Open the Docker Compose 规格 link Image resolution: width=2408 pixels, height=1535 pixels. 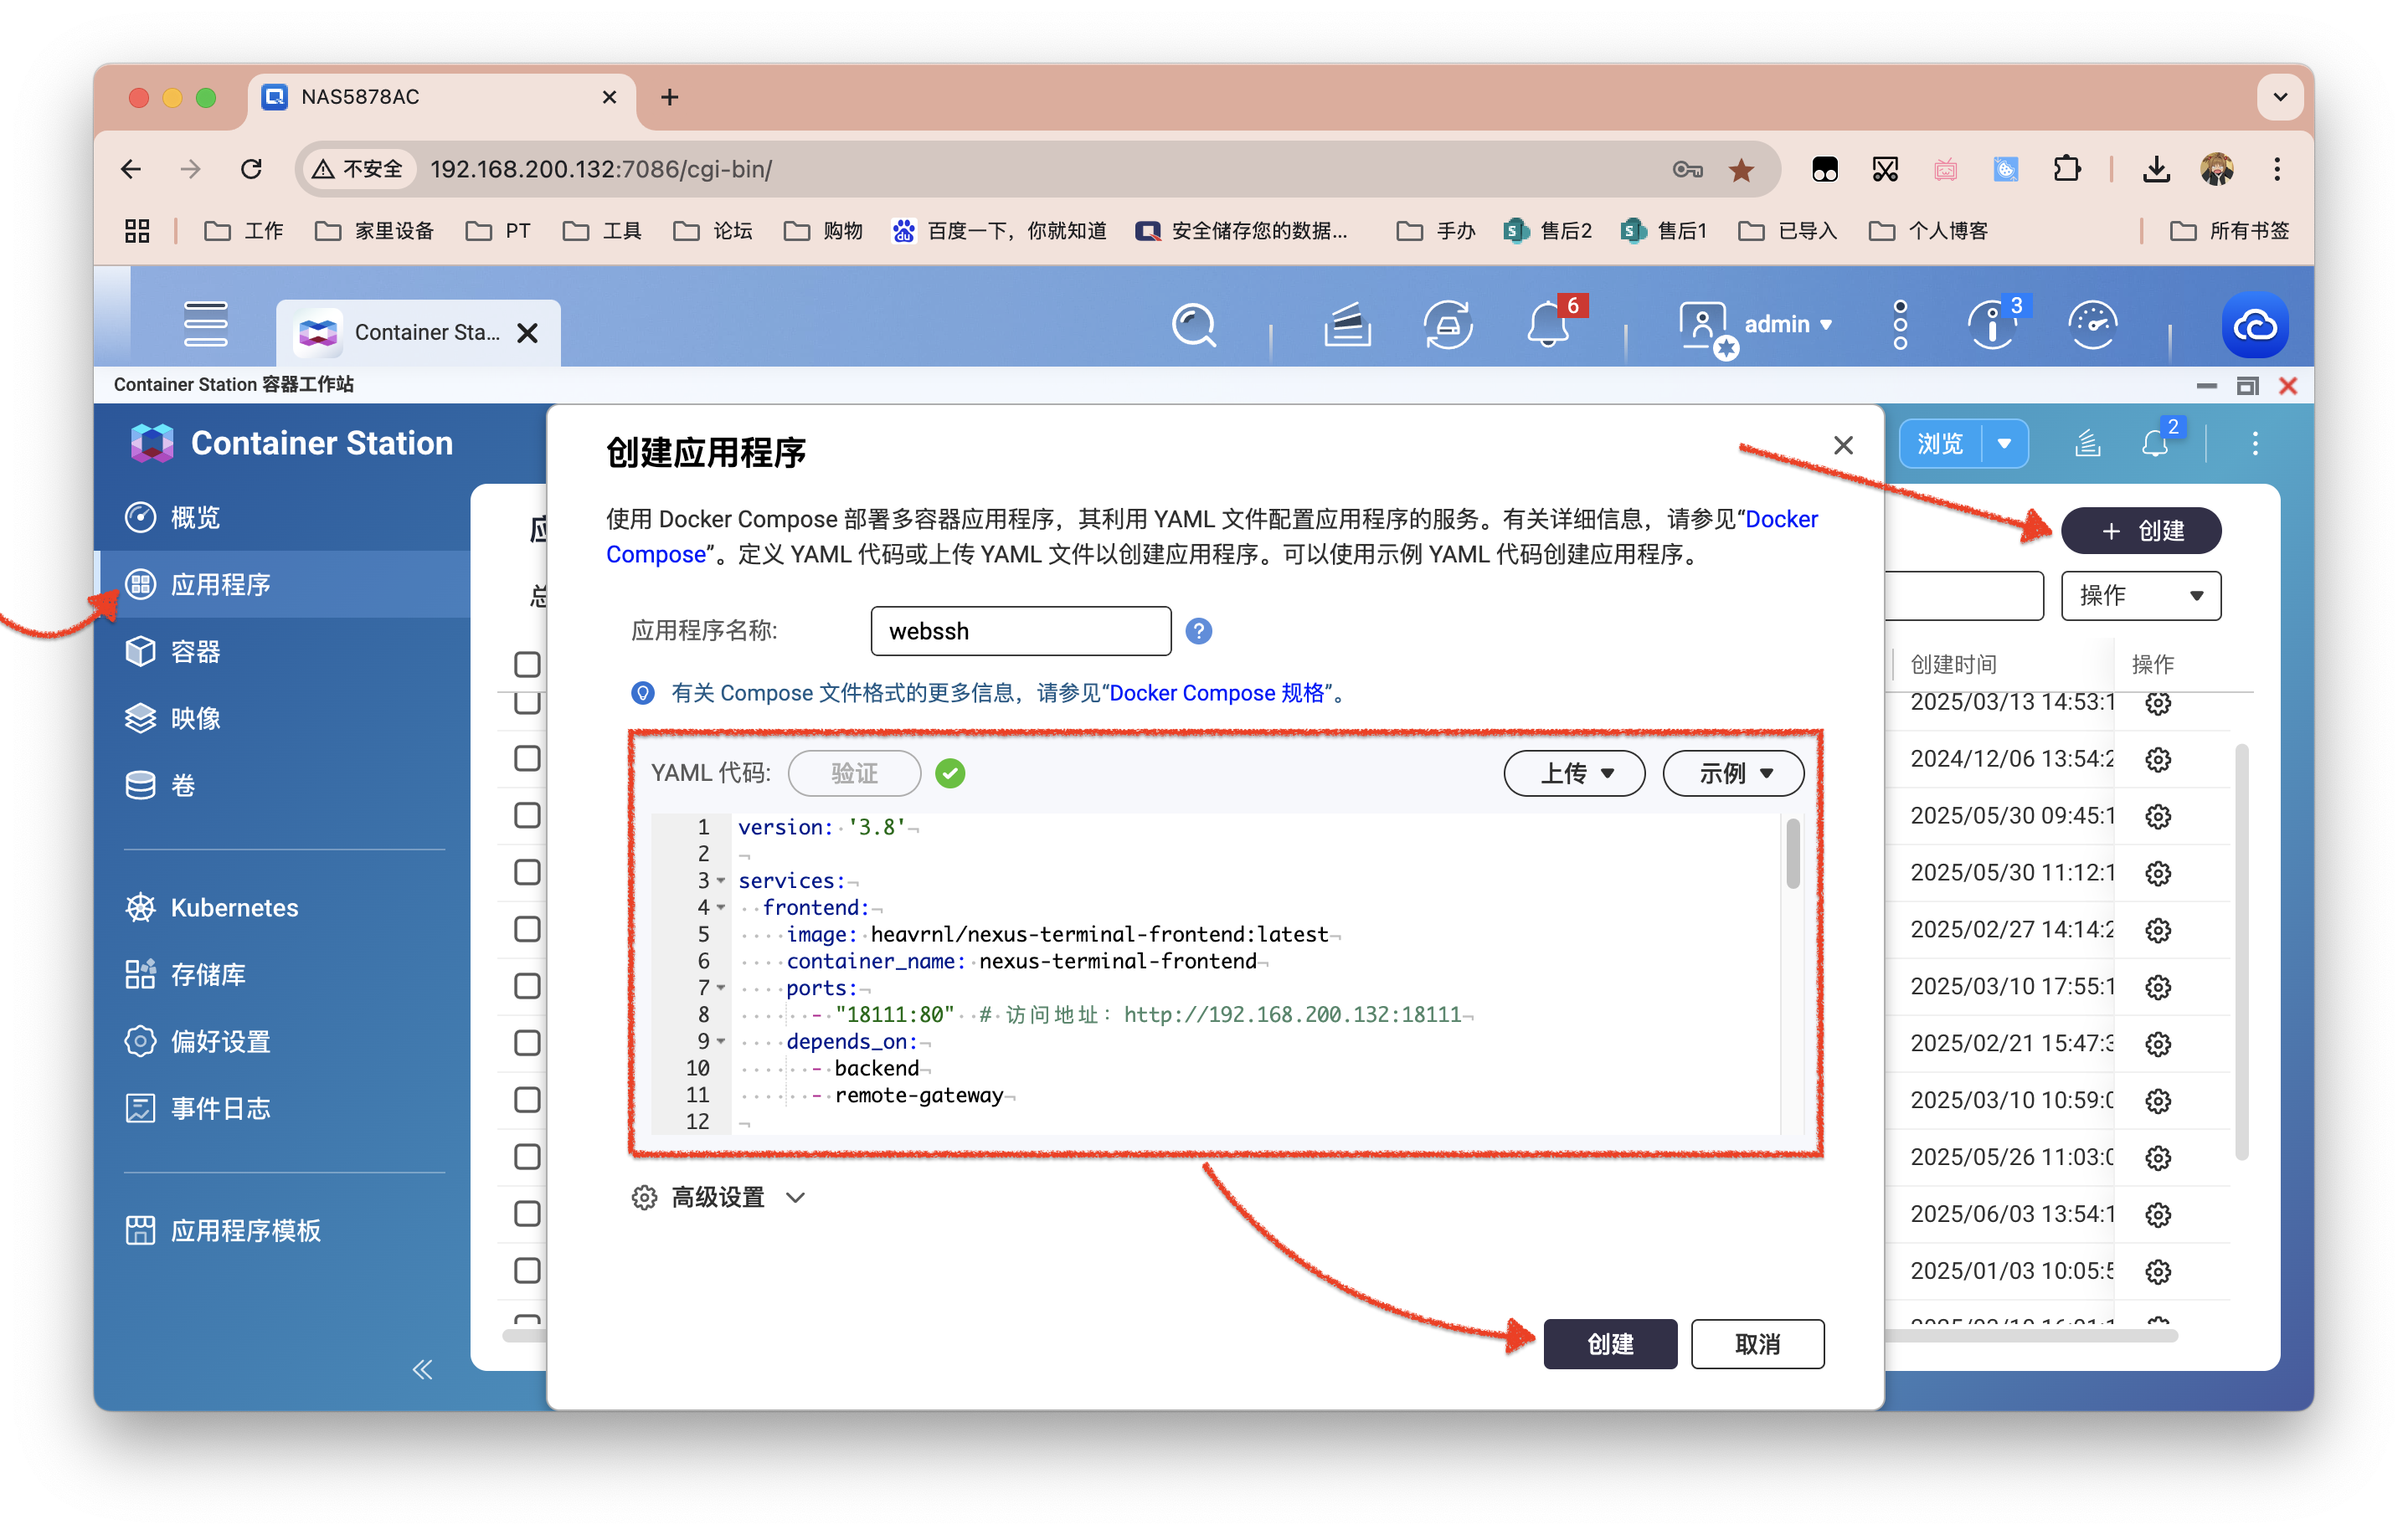(x=1216, y=692)
